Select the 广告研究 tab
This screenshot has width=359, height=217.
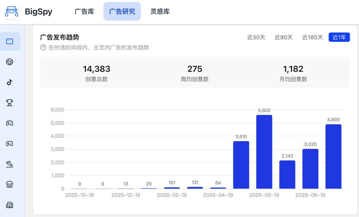click(122, 11)
